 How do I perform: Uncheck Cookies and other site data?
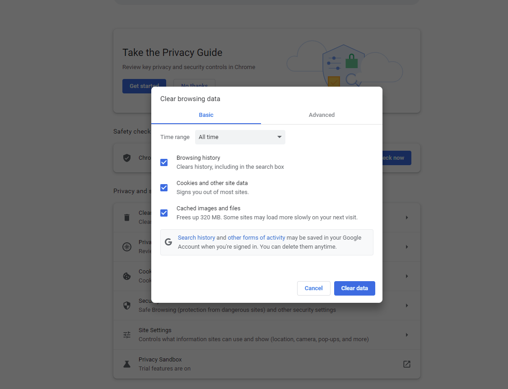tap(164, 188)
